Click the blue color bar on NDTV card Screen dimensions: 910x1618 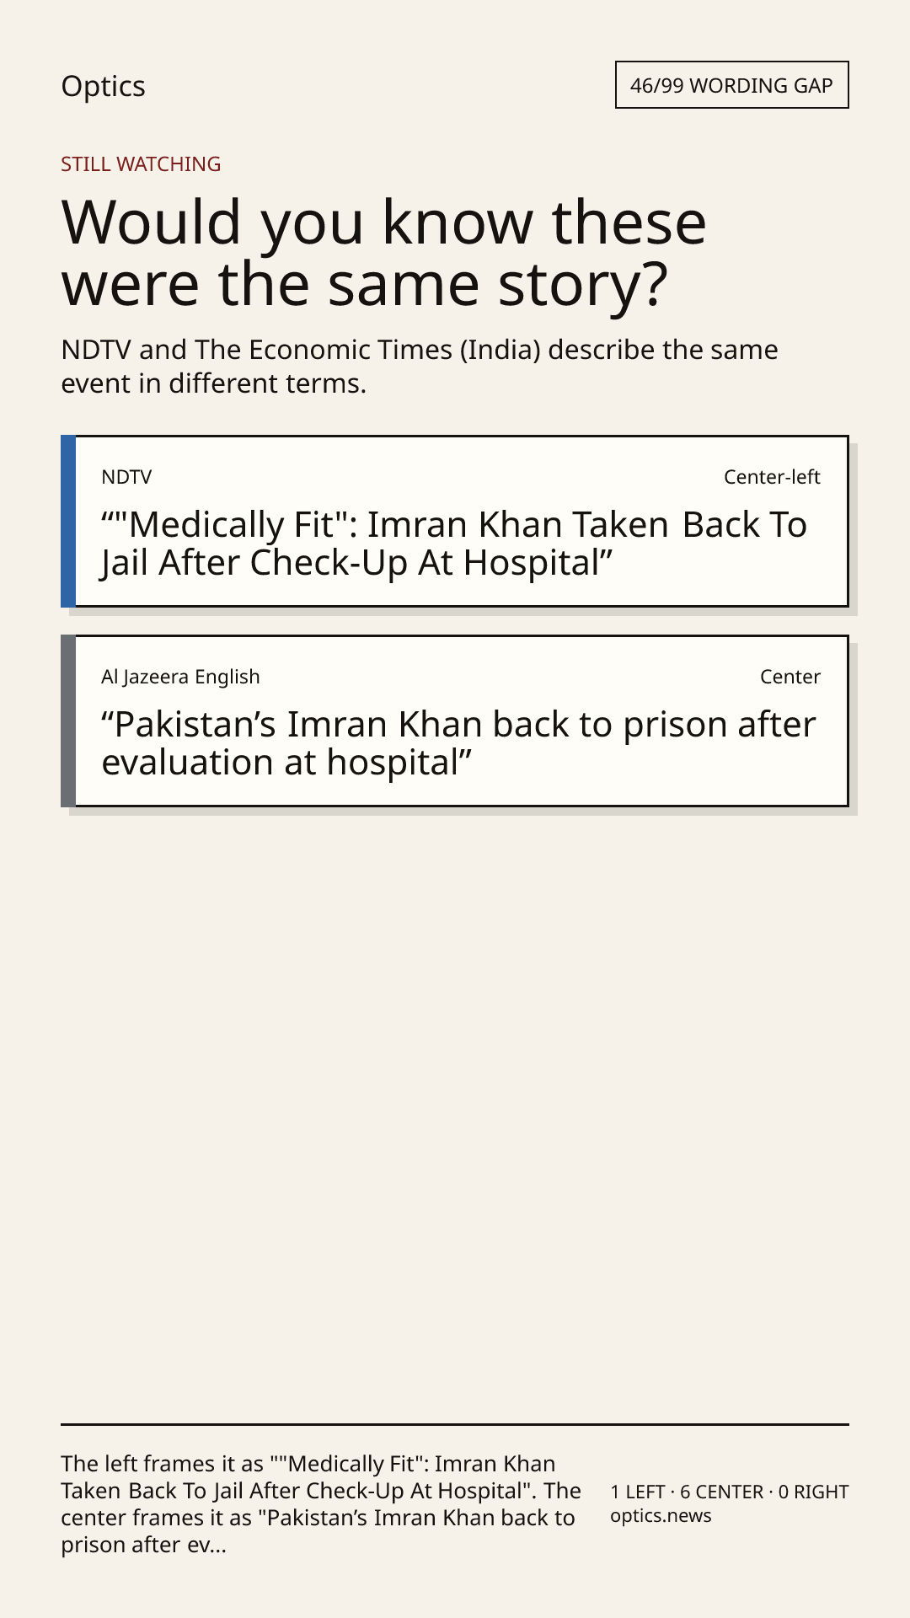68,521
